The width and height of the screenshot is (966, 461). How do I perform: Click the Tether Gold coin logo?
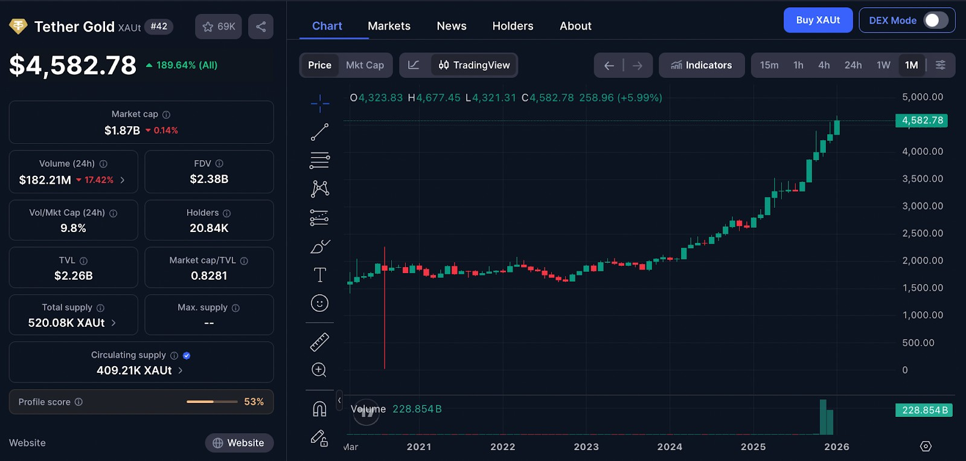[x=18, y=27]
